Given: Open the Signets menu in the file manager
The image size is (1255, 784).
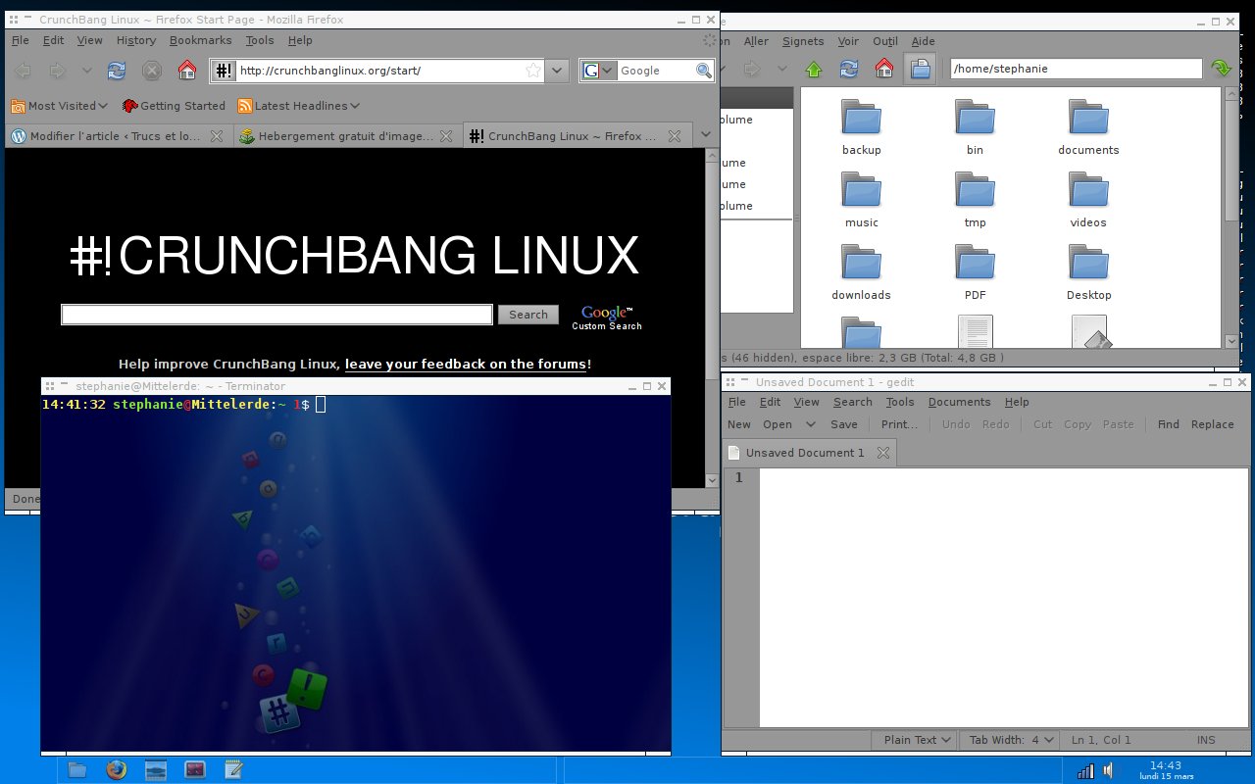Looking at the screenshot, I should 803,41.
